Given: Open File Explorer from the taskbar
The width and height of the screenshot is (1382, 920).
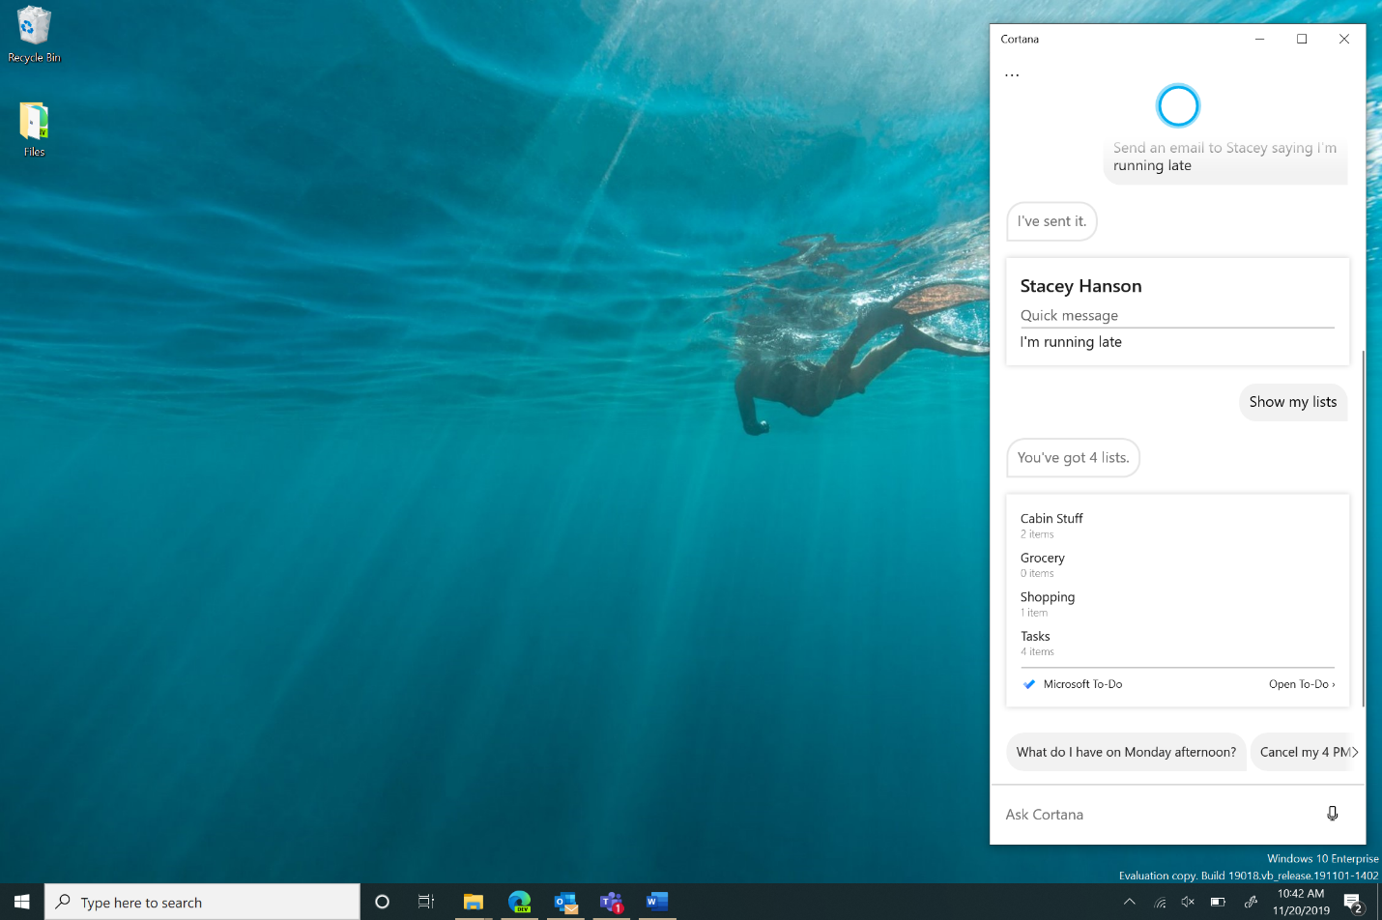Looking at the screenshot, I should coord(473,902).
